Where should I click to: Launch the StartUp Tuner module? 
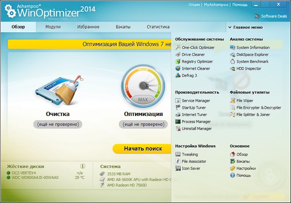coord(194,107)
